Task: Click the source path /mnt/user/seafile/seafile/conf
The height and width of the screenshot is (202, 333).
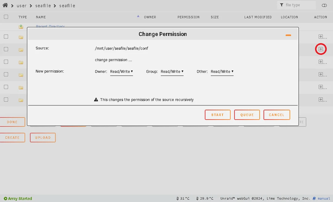Action: (x=121, y=48)
